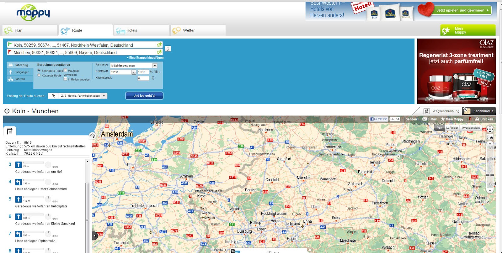The width and height of the screenshot is (502, 253).
Task: Click the map pan direction control
Action: click(490, 129)
